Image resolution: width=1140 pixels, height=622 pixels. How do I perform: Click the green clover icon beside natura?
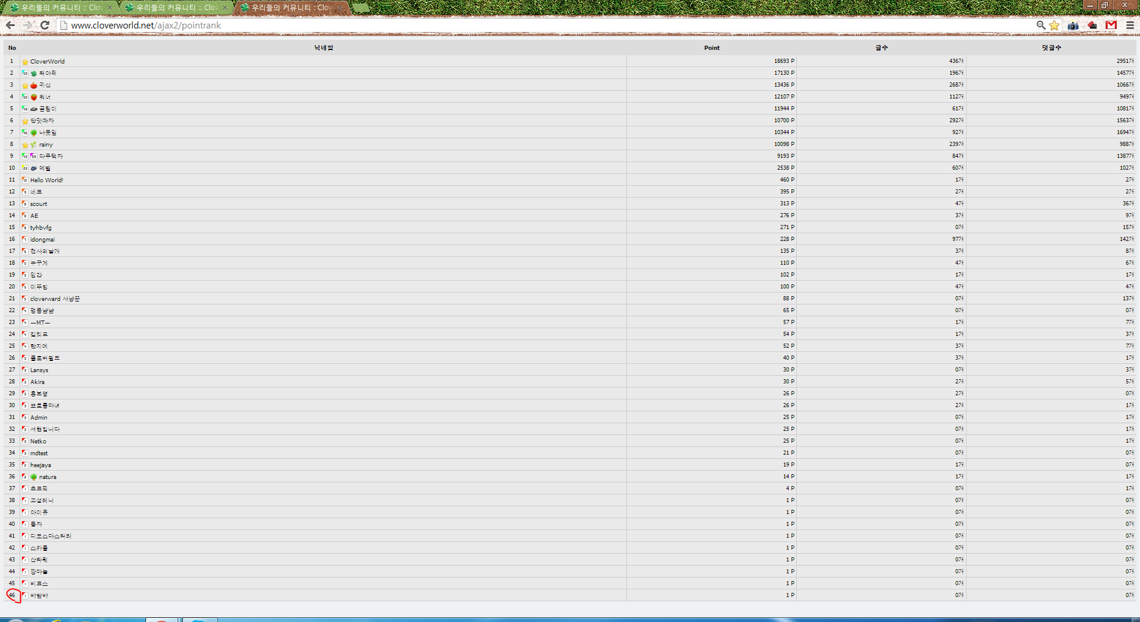pyautogui.click(x=34, y=477)
